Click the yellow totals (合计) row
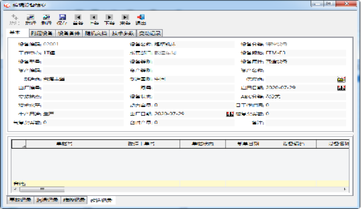Image resolution: width=361 pixels, height=209 pixels. point(180,183)
